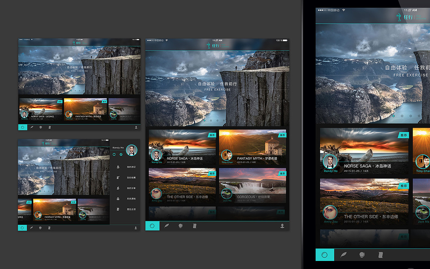
Task: Open the GORGEOUS waterfall card in the portrait mockup
Action: click(253, 186)
